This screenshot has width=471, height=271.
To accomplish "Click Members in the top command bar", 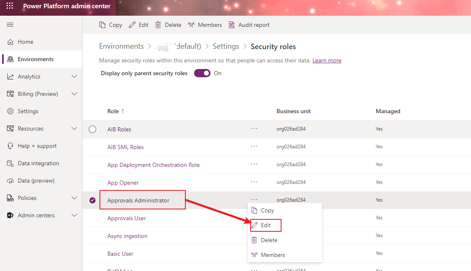I will 205,25.
